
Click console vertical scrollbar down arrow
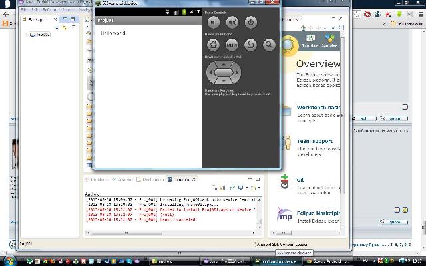click(260, 227)
